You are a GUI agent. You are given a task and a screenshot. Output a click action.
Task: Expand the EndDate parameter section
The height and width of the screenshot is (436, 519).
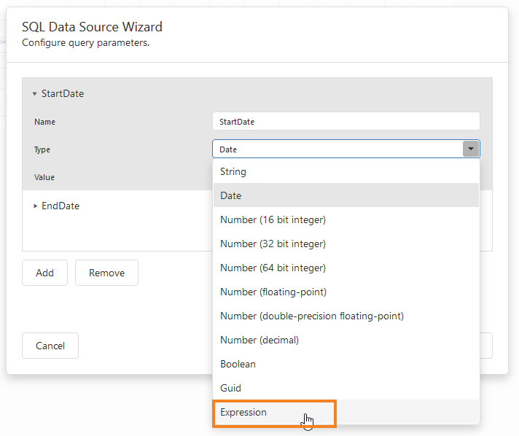point(35,206)
